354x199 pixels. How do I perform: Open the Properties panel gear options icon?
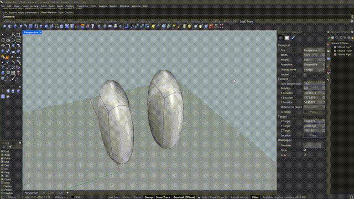click(x=328, y=32)
